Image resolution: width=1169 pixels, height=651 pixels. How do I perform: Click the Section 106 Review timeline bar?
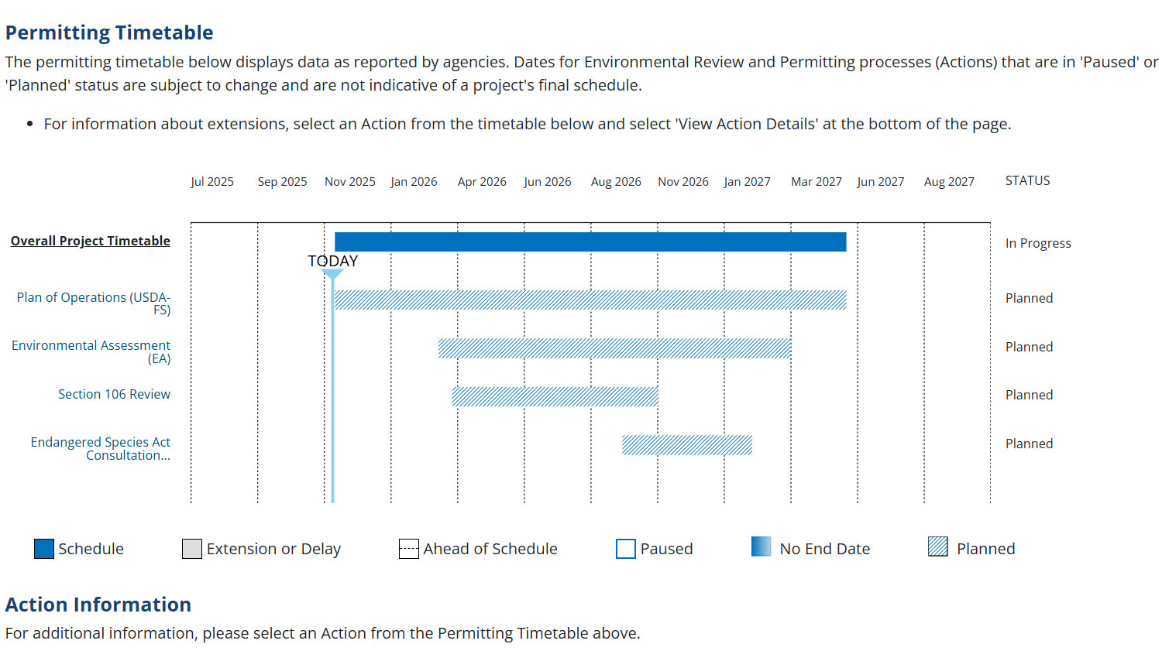pyautogui.click(x=555, y=396)
